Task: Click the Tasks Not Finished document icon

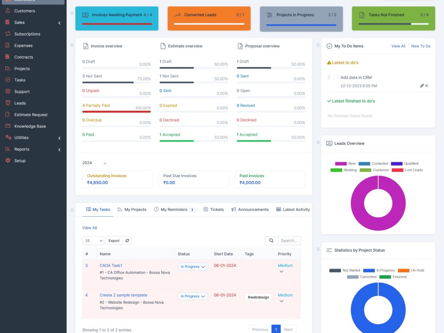Action: click(361, 15)
